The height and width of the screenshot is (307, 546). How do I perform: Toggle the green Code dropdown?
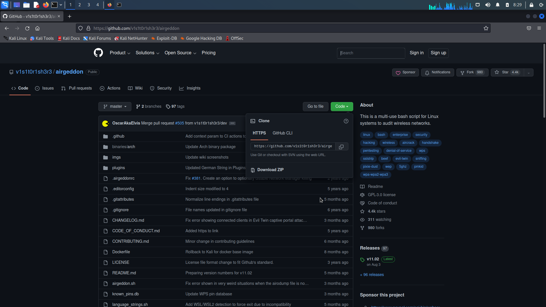342,107
